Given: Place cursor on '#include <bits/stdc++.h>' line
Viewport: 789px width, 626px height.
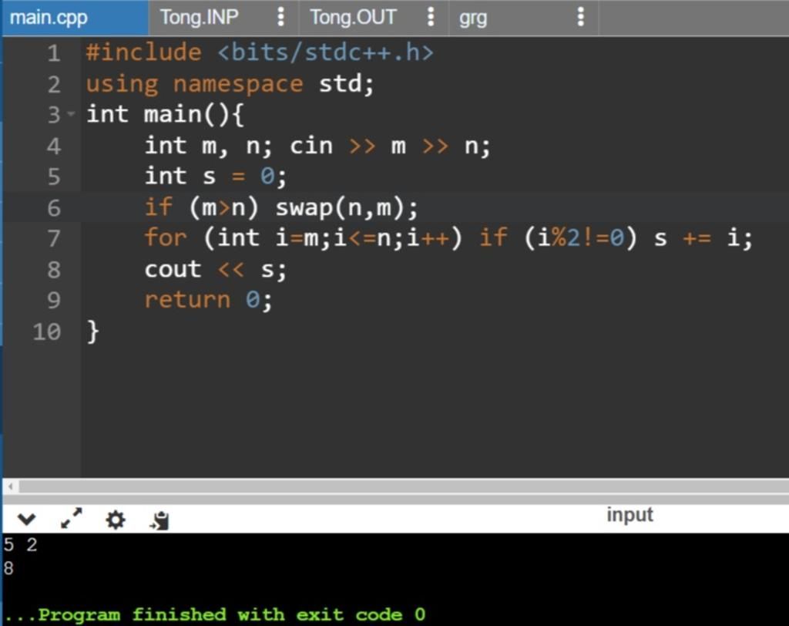Looking at the screenshot, I should (260, 52).
